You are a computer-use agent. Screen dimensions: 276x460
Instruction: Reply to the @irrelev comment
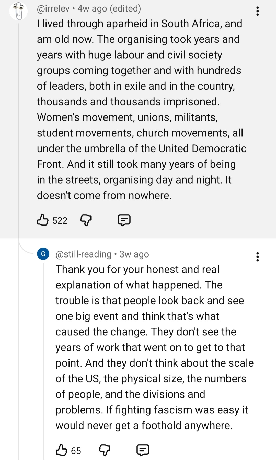124,220
